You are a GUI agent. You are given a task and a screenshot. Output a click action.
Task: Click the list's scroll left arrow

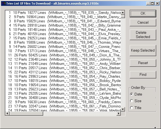[x=7, y=113]
